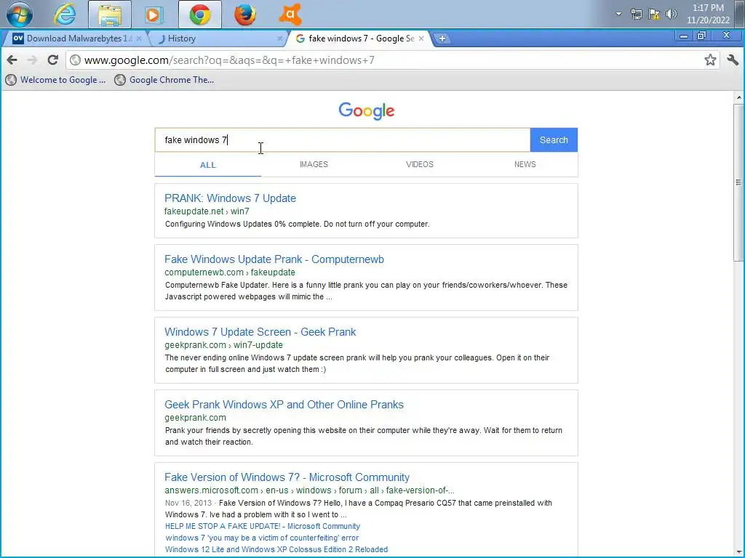Click the globe site info icon in address bar
The height and width of the screenshot is (558, 745).
click(x=75, y=60)
